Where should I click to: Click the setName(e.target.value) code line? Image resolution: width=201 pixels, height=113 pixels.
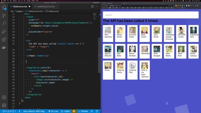point(45,26)
